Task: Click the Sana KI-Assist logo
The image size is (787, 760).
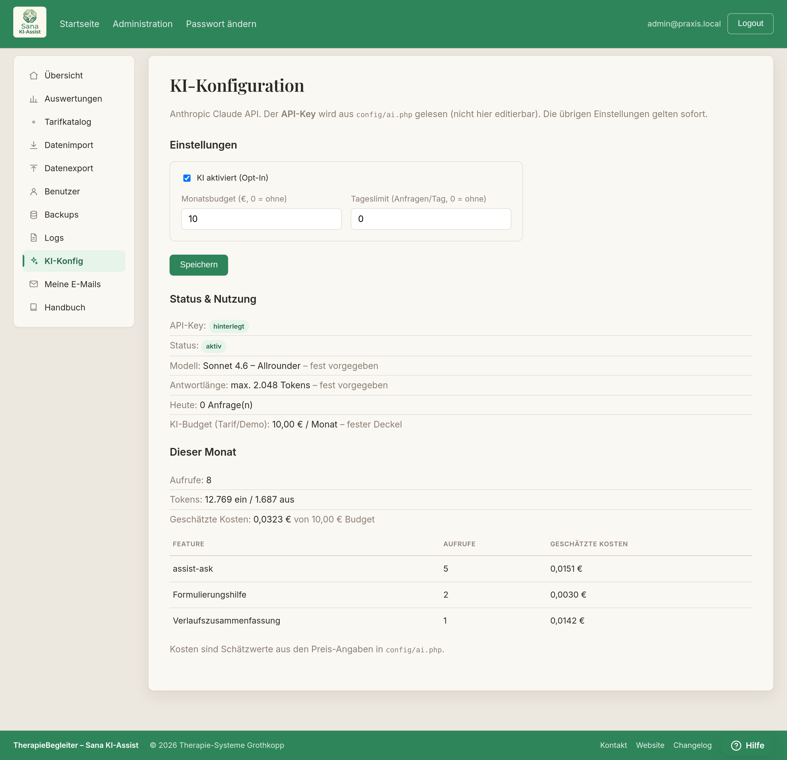Action: [30, 22]
